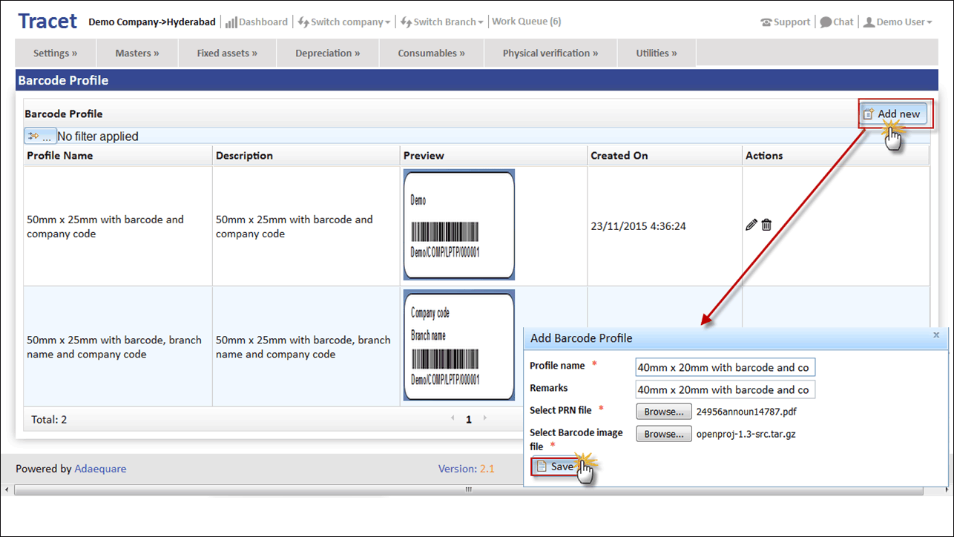Open the Switch company dropdown
The width and height of the screenshot is (954, 537).
(x=343, y=22)
